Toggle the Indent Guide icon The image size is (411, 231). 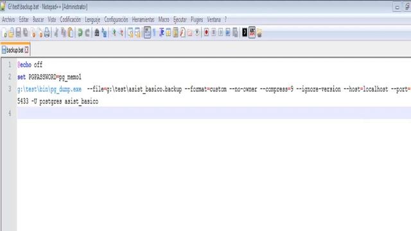(161, 33)
